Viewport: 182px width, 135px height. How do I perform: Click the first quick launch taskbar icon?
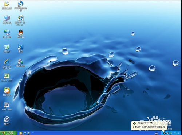[x=21, y=133]
